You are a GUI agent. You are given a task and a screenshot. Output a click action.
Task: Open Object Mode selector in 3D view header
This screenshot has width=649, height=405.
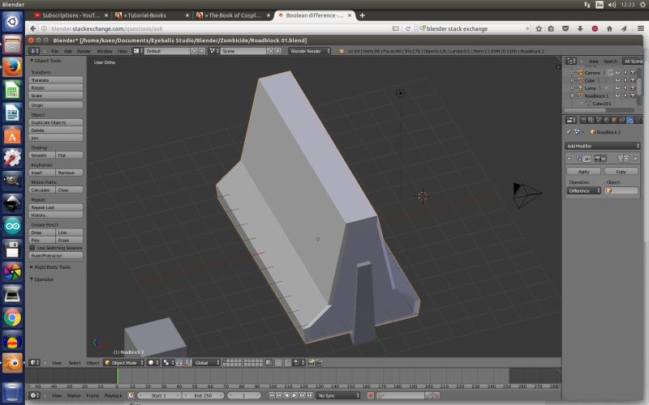[123, 363]
